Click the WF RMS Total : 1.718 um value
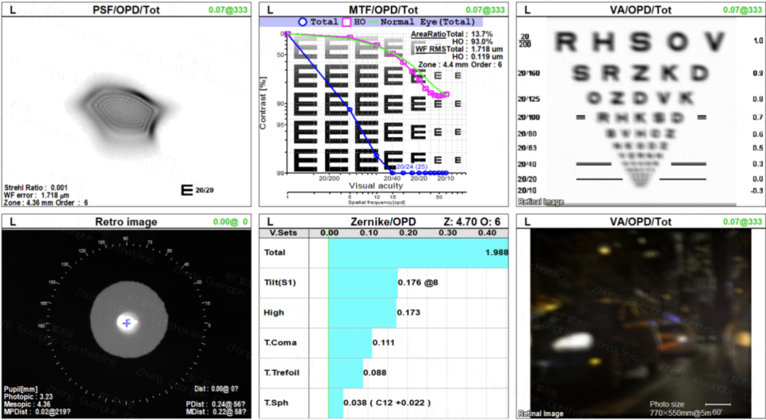Image resolution: width=766 pixels, height=420 pixels. click(459, 50)
